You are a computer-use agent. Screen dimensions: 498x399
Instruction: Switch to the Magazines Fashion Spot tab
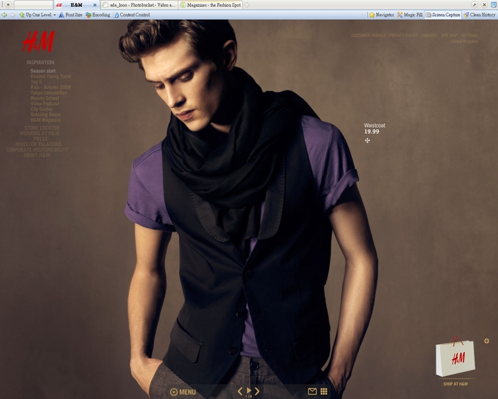210,5
